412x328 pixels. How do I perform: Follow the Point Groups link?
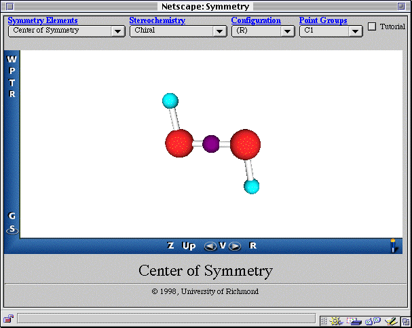point(323,20)
